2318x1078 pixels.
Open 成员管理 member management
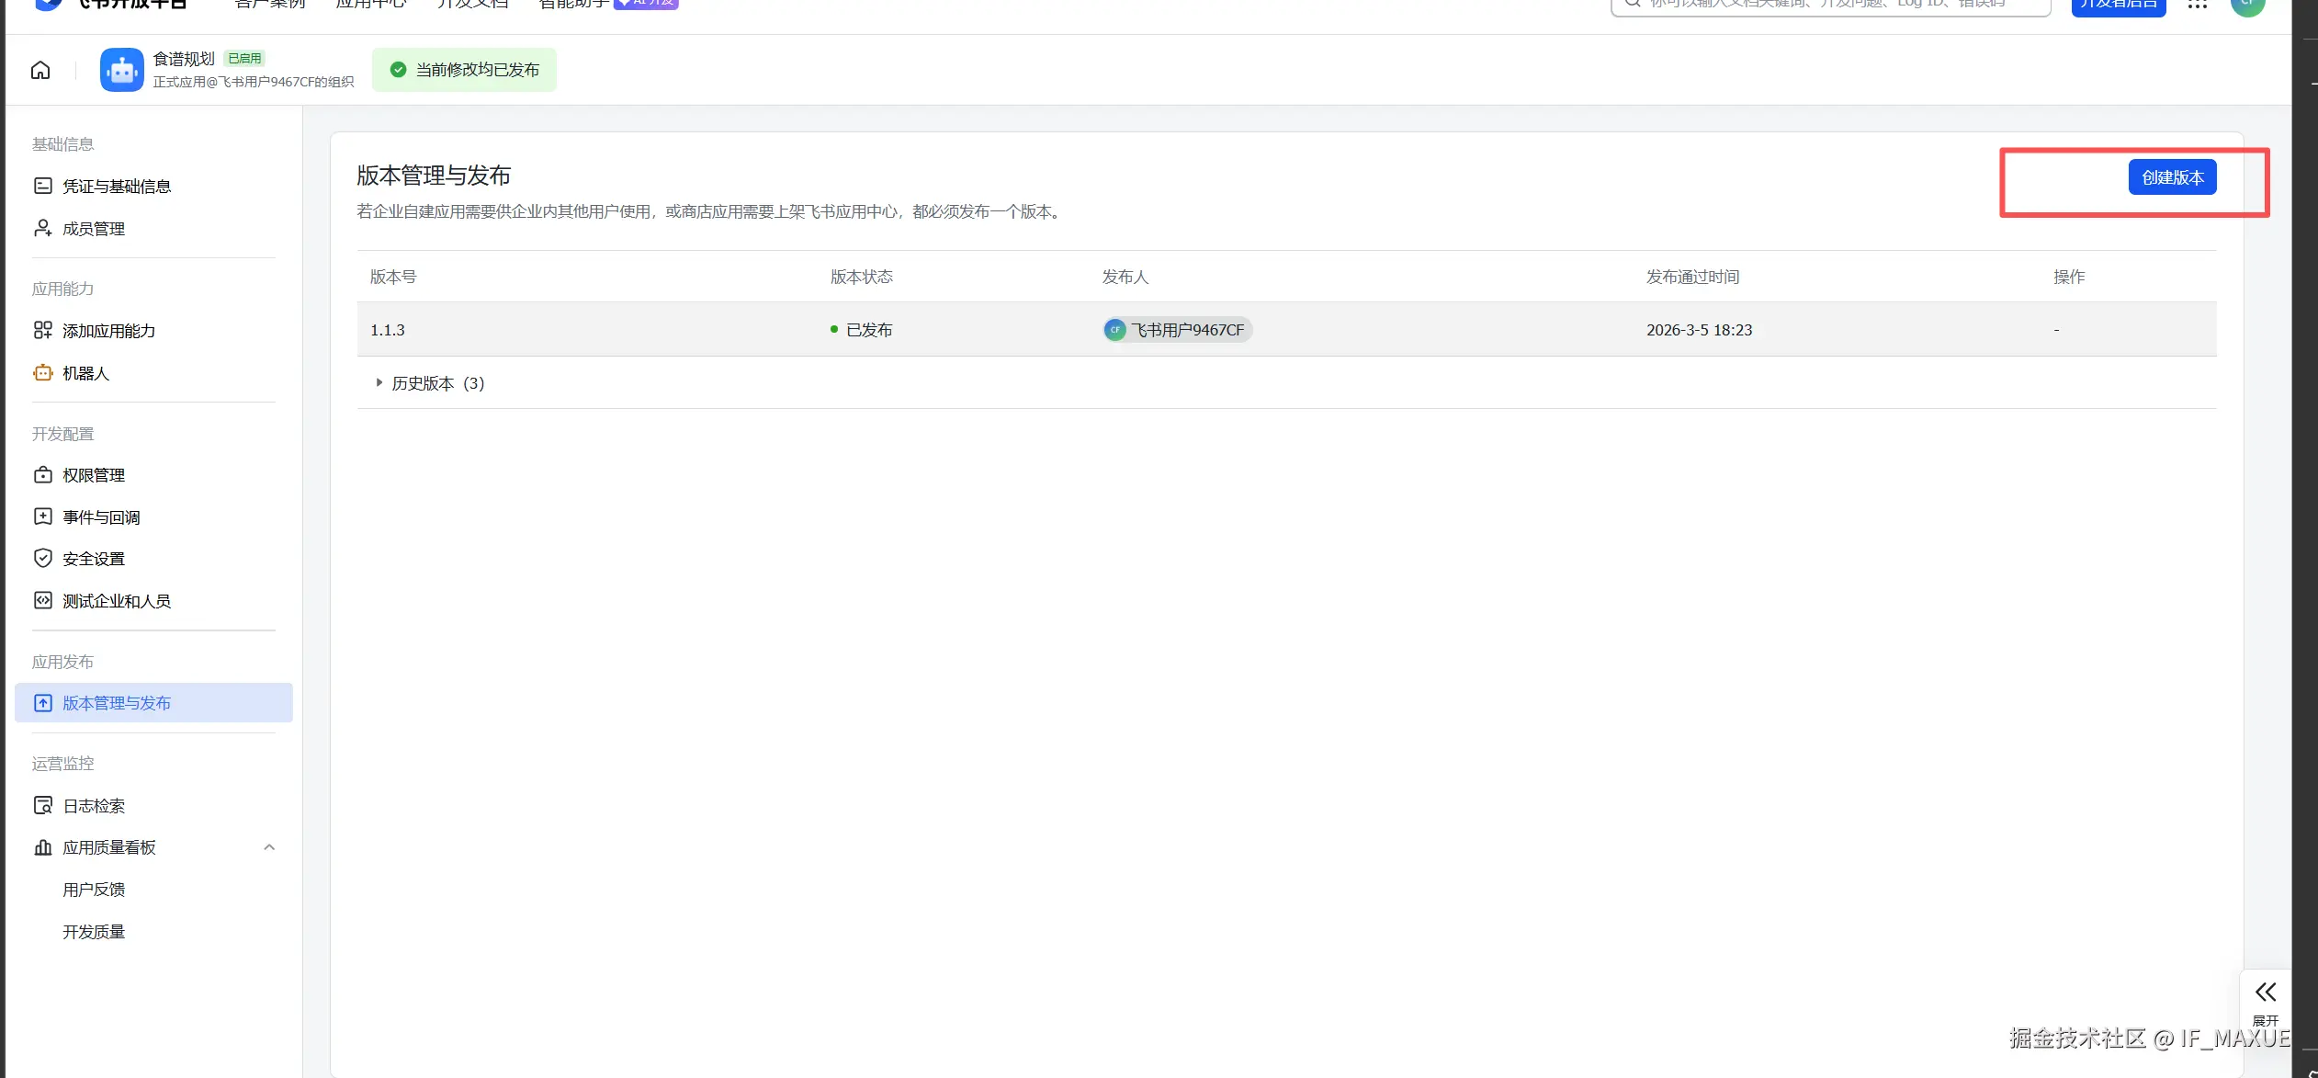(x=93, y=229)
